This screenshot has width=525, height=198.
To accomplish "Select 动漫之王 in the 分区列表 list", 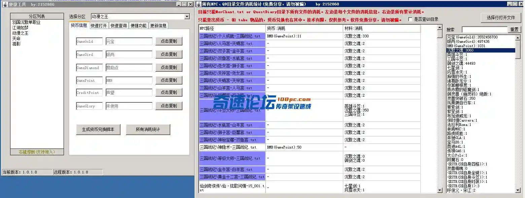I will pos(20,33).
